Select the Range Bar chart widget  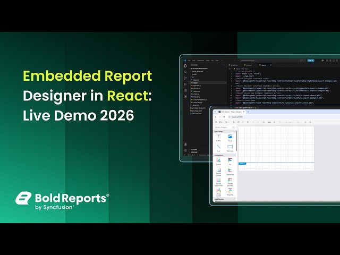[230, 192]
